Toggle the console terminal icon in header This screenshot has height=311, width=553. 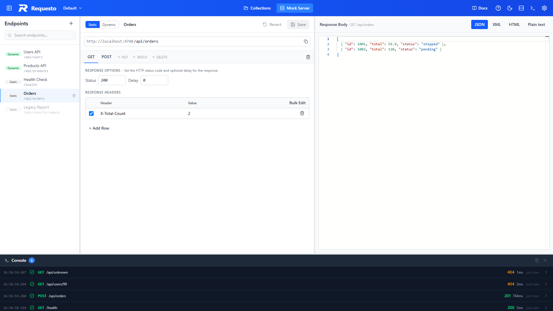[x=533, y=8]
